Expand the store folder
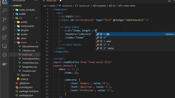175x98 pixels. 15,38
